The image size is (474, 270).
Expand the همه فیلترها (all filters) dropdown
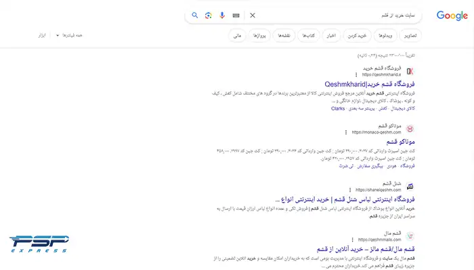coord(69,35)
